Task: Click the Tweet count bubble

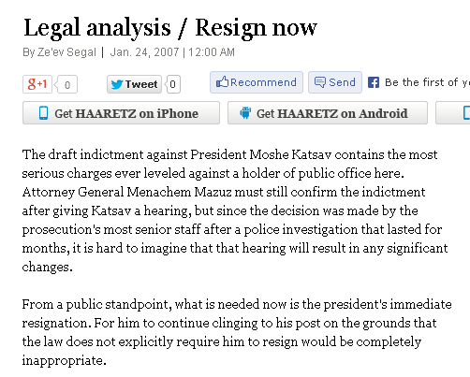Action: [x=173, y=84]
